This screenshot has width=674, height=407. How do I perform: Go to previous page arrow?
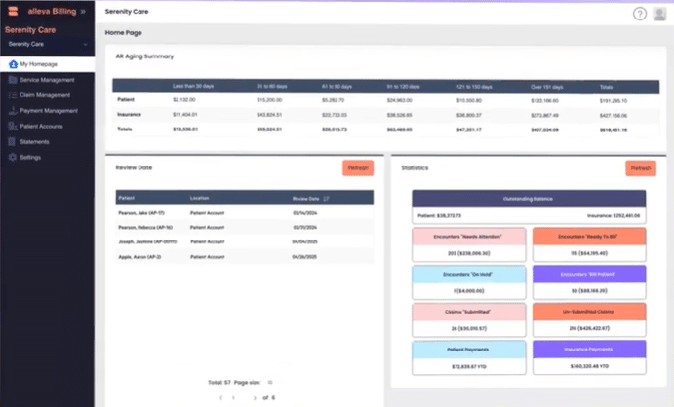221,398
